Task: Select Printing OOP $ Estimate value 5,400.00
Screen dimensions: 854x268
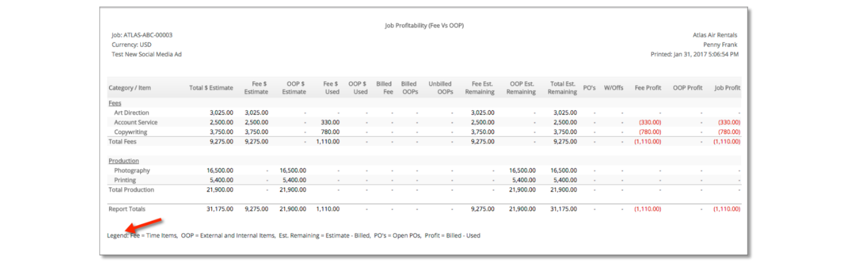Action: (x=293, y=180)
